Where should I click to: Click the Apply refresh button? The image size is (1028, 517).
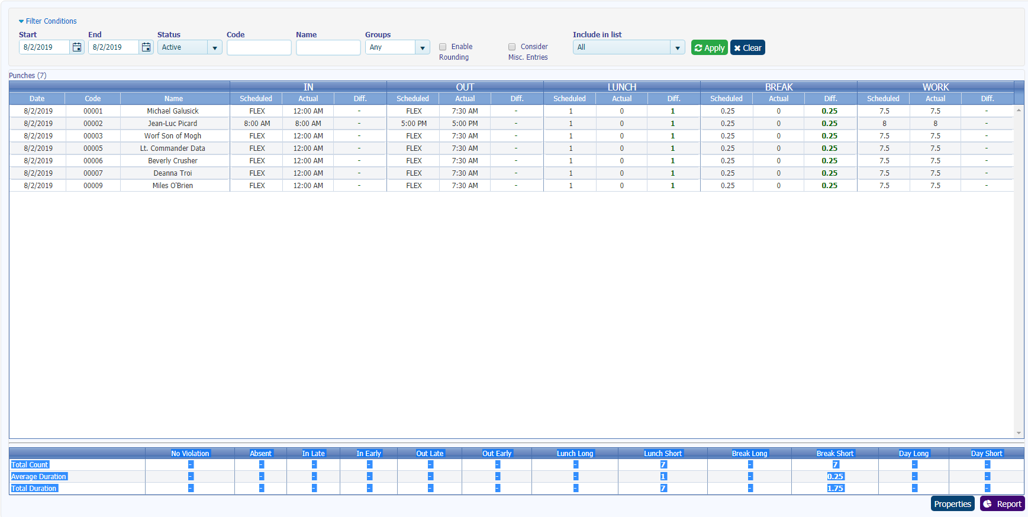click(x=709, y=48)
